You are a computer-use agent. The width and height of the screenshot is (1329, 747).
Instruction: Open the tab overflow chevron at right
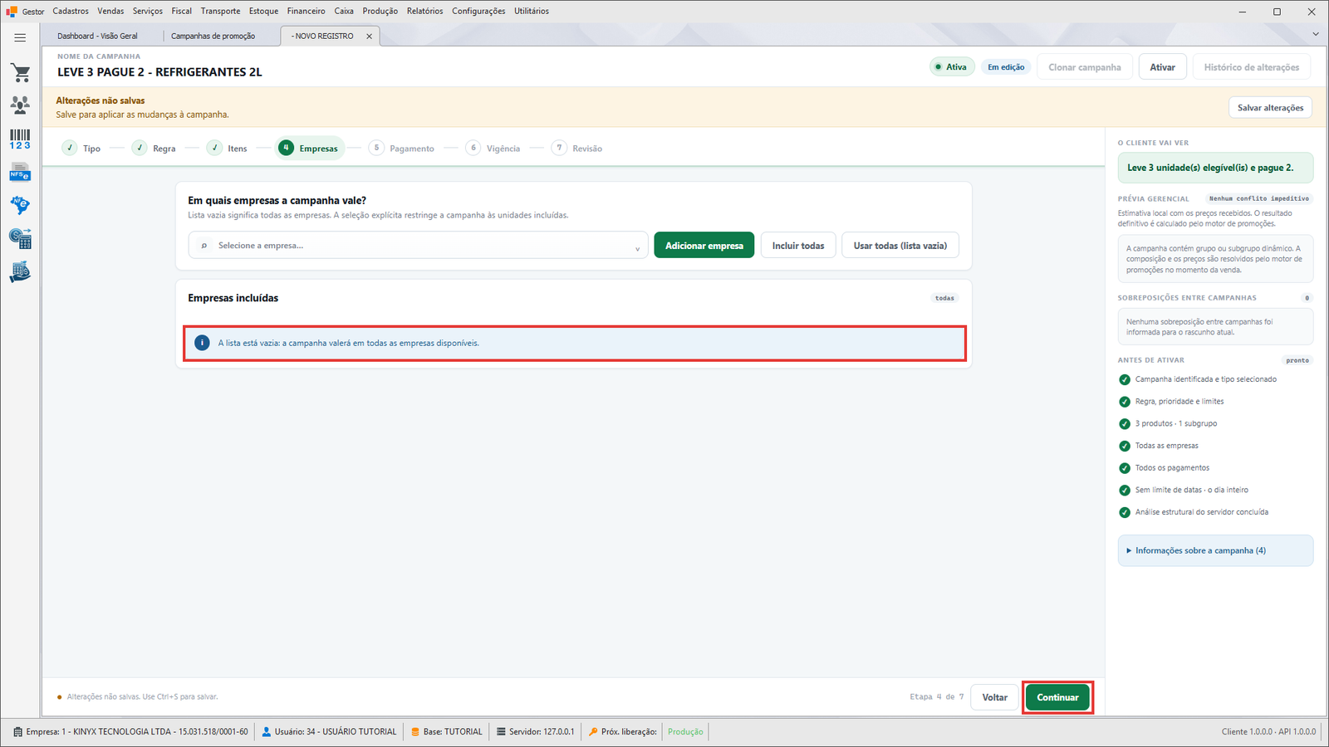1316,34
